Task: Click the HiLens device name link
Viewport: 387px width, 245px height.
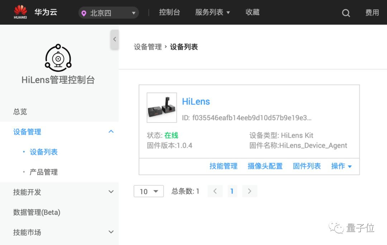Action: [196, 102]
